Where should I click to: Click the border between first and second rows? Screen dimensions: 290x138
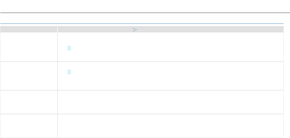[x=142, y=61]
